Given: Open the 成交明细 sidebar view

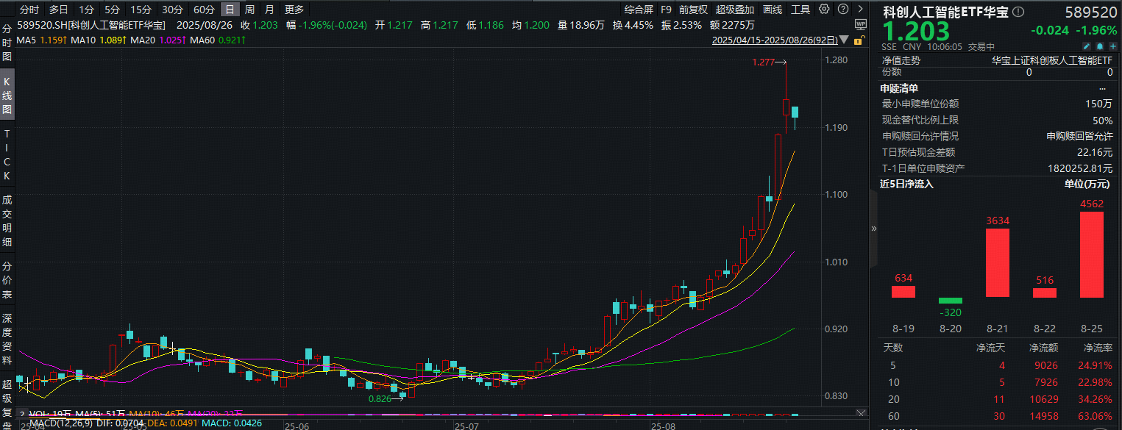Looking at the screenshot, I should point(7,221).
